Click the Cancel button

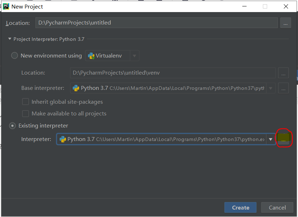(x=277, y=207)
